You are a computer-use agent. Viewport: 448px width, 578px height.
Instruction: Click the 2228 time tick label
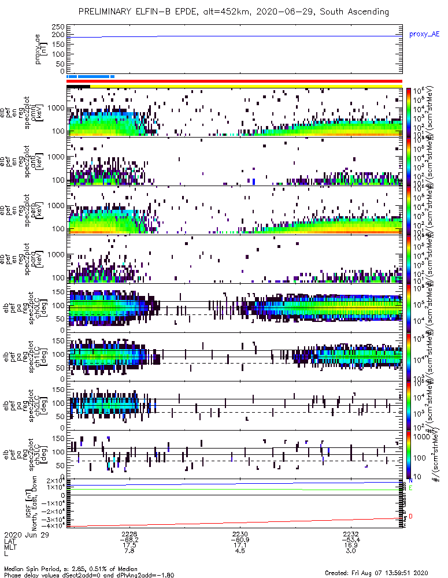pyautogui.click(x=129, y=534)
